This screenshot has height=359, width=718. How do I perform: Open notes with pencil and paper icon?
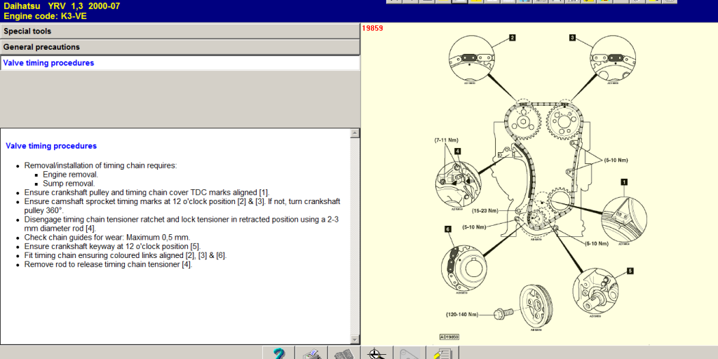tap(442, 353)
